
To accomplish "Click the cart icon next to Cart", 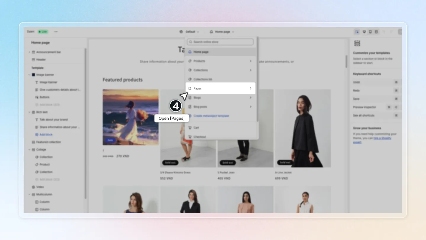I will pyautogui.click(x=190, y=128).
